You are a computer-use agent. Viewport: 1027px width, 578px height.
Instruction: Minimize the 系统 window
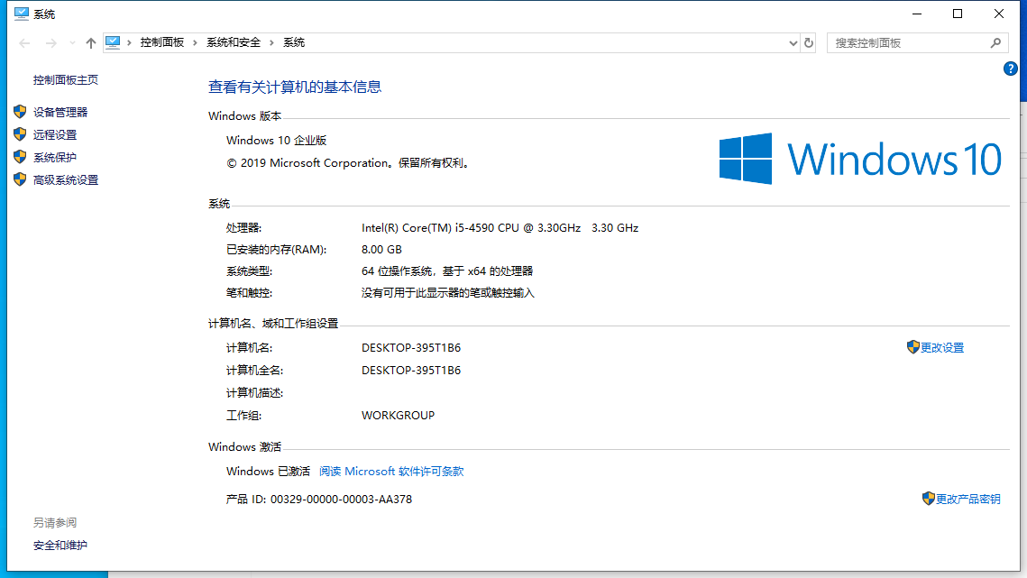pos(917,14)
